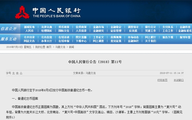Select 公开目录 in the service navigation
The image size is (192, 120).
pyautogui.click(x=29, y=37)
